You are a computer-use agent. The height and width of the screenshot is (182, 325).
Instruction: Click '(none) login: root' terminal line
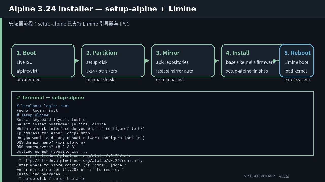click(x=37, y=110)
